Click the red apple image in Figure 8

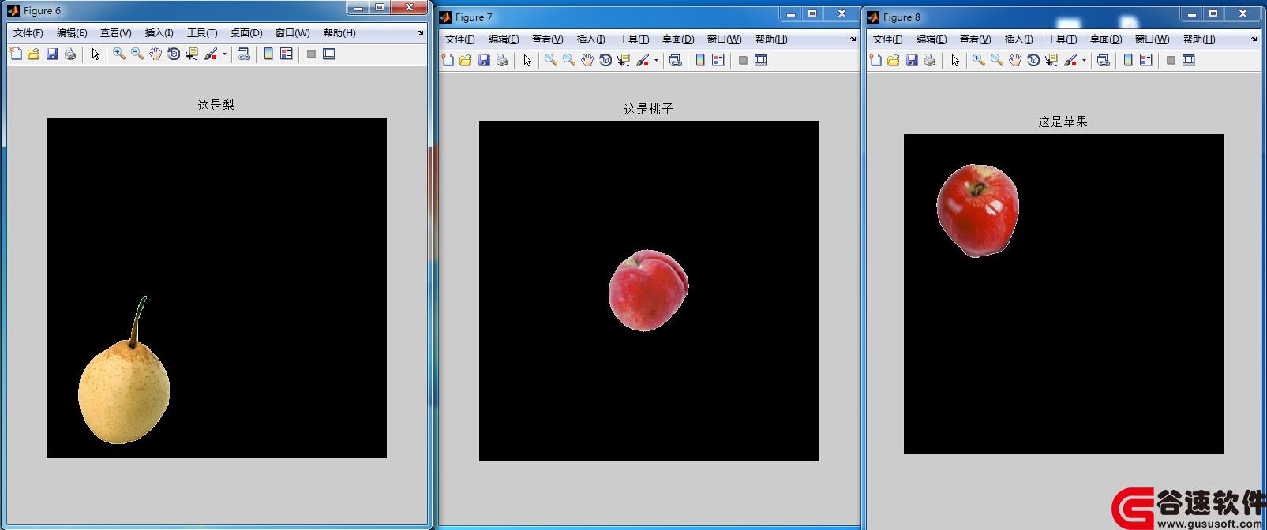point(977,211)
